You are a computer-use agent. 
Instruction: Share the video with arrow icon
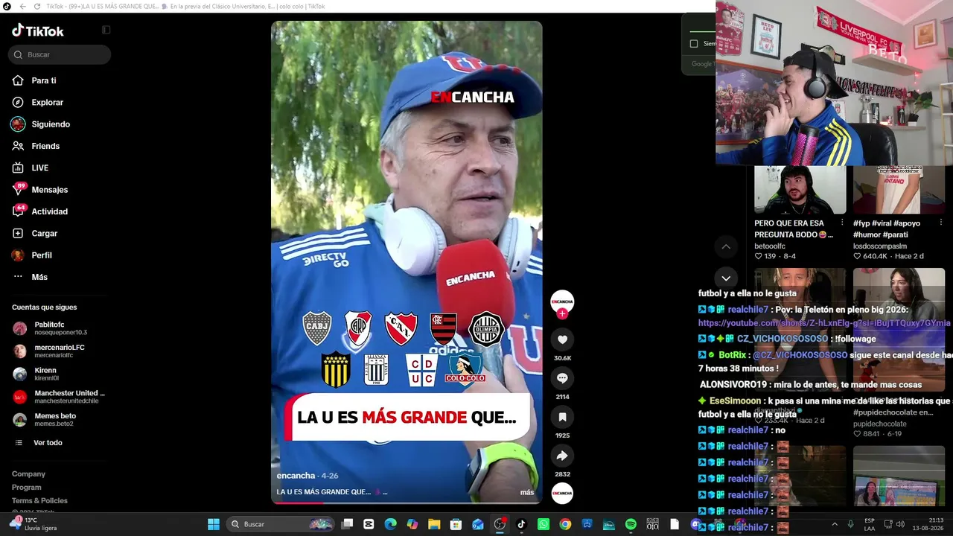pyautogui.click(x=562, y=456)
